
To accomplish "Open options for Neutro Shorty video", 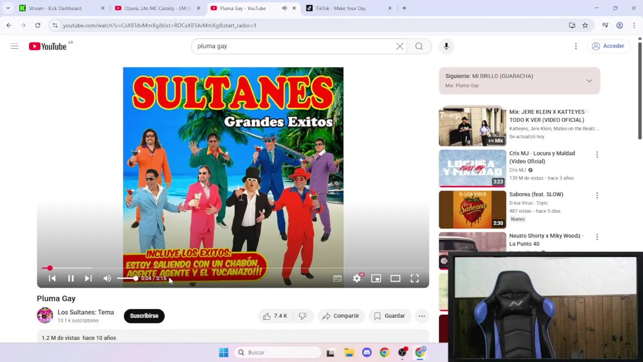I will (x=597, y=237).
